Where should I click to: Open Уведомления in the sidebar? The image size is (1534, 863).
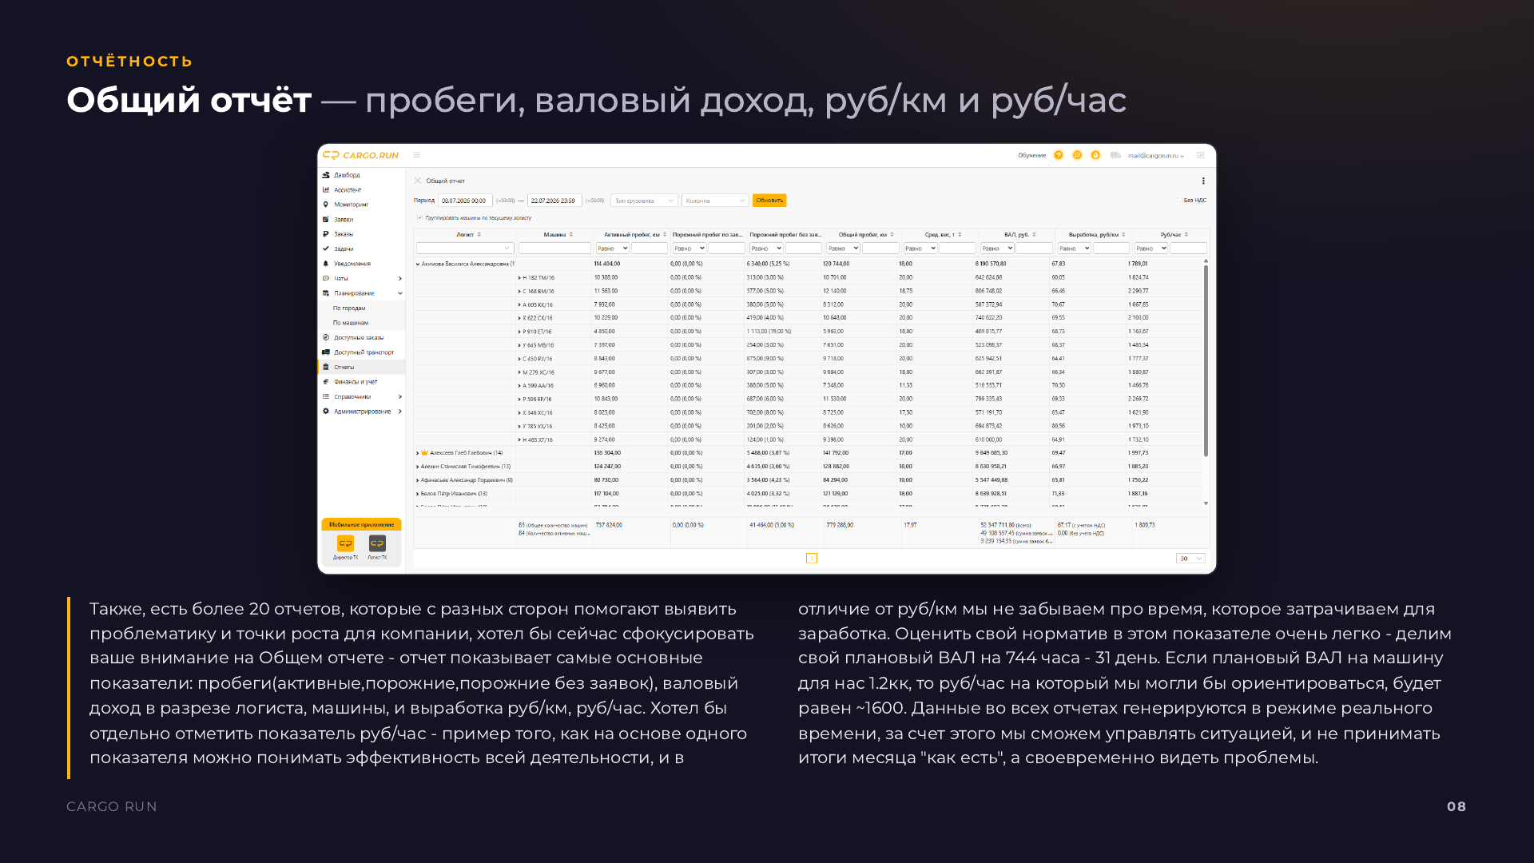tap(361, 264)
